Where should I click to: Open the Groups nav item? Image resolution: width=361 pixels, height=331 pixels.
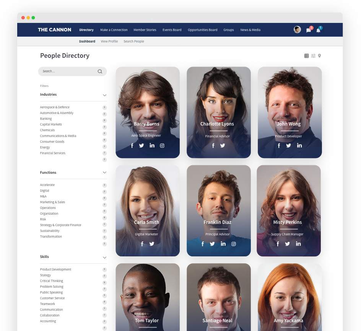[x=229, y=30]
